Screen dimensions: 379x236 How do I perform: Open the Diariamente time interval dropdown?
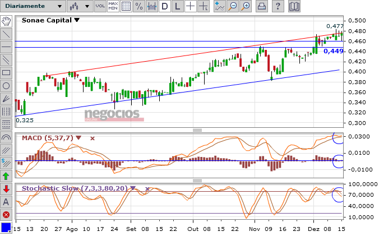click(x=33, y=6)
